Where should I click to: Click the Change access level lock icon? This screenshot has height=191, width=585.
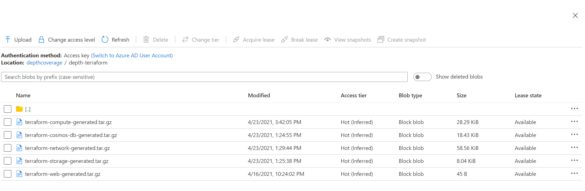[x=41, y=40]
